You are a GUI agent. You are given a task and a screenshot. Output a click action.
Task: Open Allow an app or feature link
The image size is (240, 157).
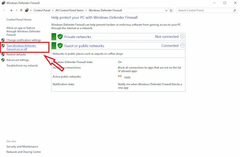click(23, 31)
